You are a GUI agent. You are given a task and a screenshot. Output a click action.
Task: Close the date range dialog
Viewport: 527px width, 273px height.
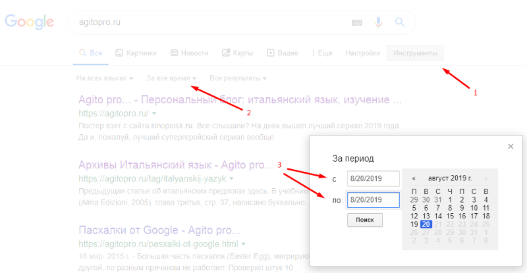(511, 146)
